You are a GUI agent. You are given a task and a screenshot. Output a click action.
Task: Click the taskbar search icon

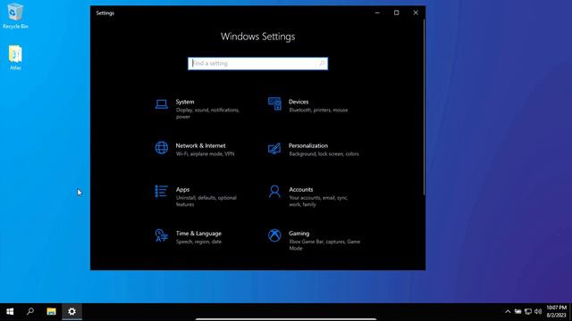[x=30, y=311]
